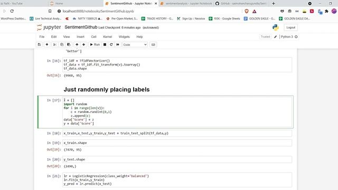
Task: Click the Trusted notebook indicator
Action: (265, 36)
